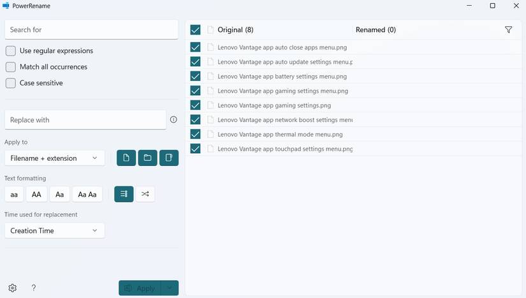
Task: Uncheck the auto close apps menu.png file
Action: coord(195,47)
